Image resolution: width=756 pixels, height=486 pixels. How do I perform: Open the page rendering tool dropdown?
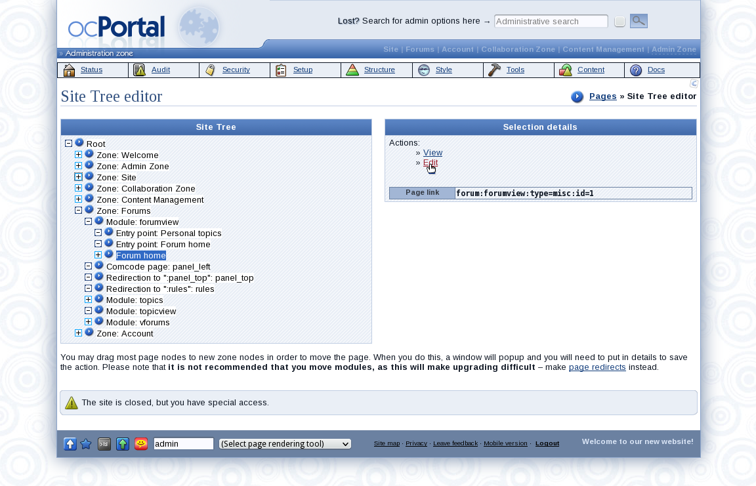pyautogui.click(x=285, y=444)
